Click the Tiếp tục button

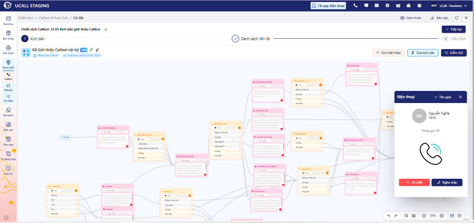(454, 29)
